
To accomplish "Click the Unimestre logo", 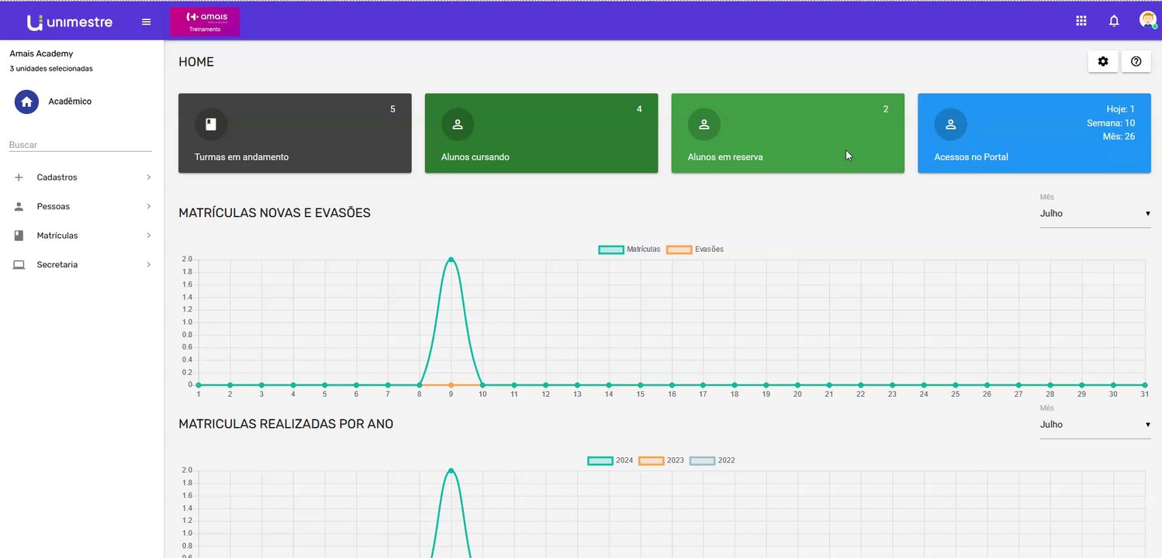I will coord(70,22).
